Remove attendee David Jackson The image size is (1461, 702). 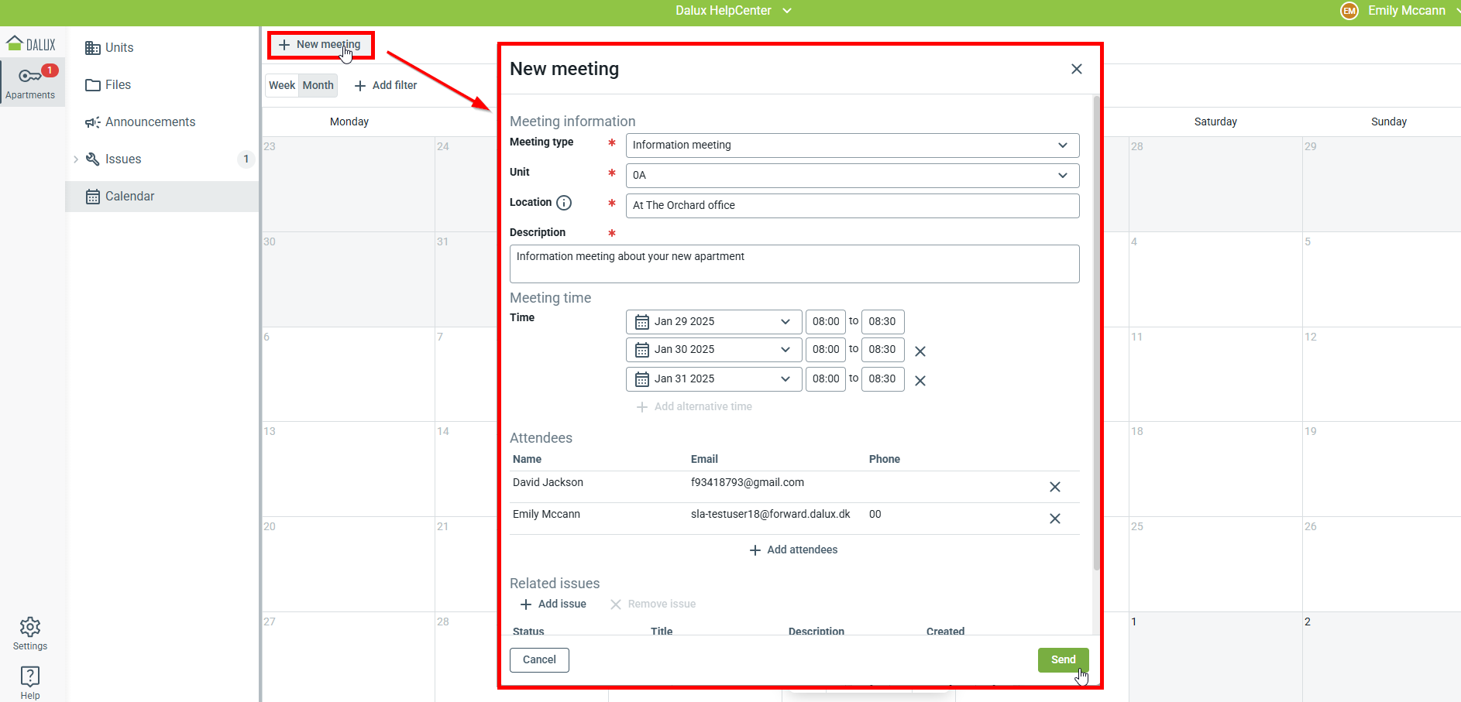pos(1054,487)
